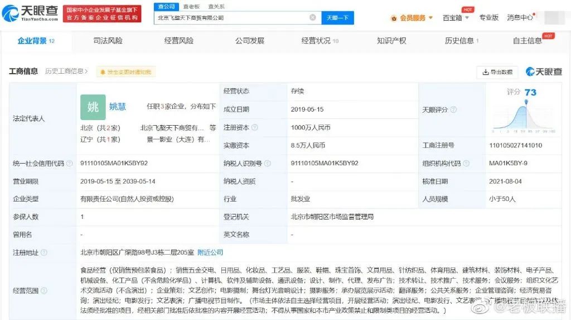Select organization code MA01K5BY-9
571x320 pixels.
click(508, 163)
